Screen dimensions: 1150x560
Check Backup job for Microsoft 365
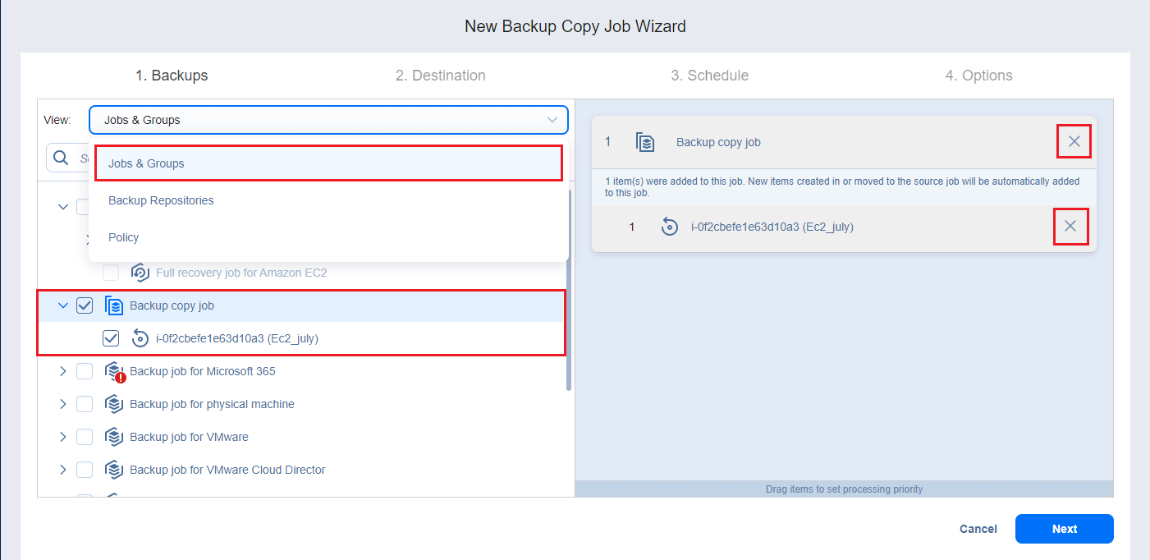[x=85, y=371]
